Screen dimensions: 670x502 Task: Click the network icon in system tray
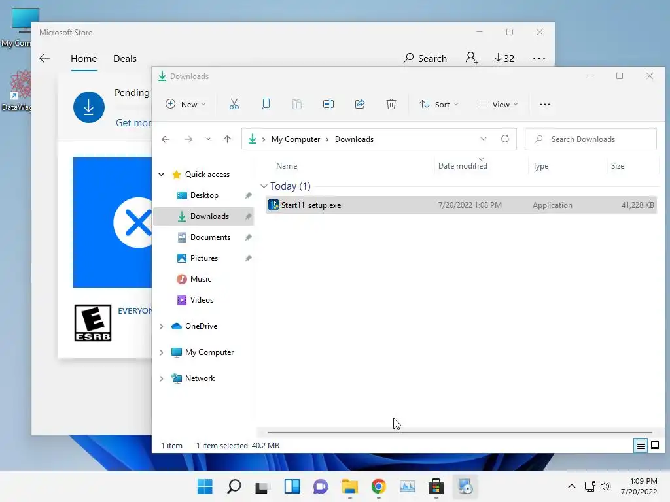coord(590,486)
